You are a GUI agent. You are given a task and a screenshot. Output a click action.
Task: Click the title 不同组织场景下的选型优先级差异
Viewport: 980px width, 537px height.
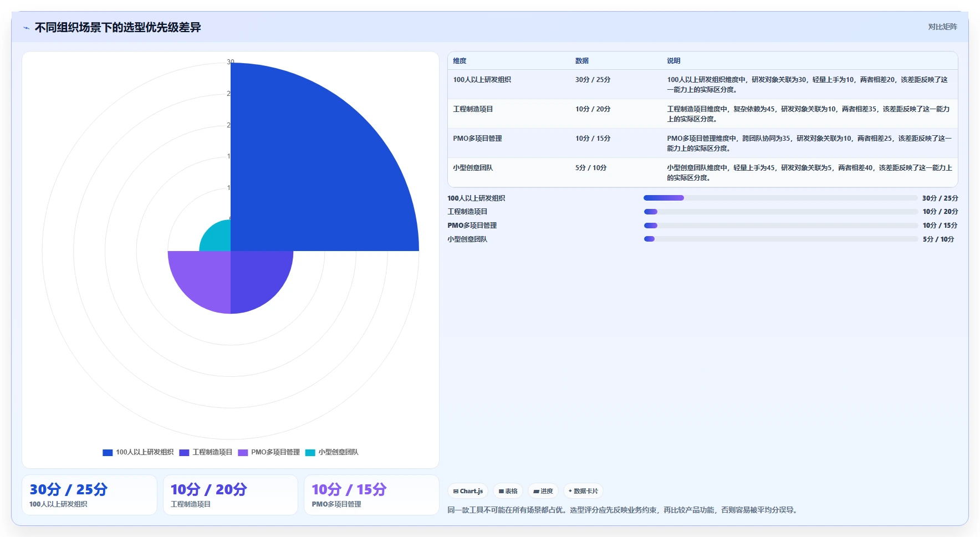(118, 28)
